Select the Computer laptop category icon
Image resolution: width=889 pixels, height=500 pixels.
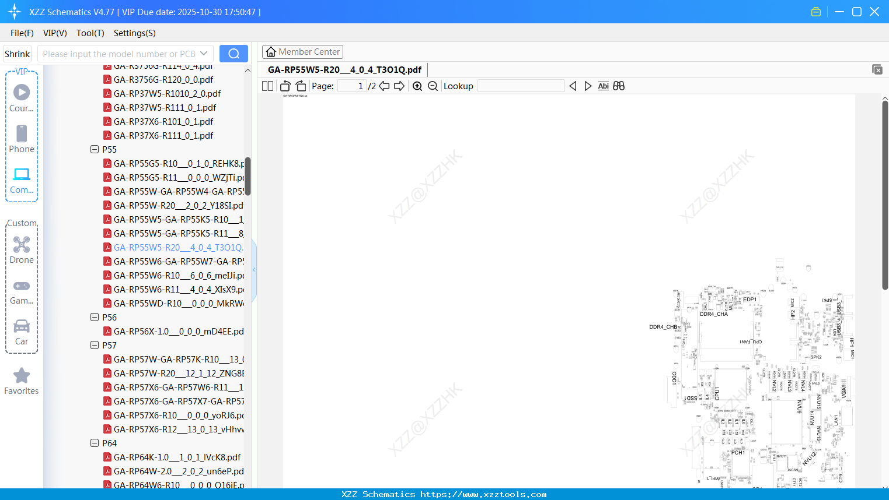(22, 174)
